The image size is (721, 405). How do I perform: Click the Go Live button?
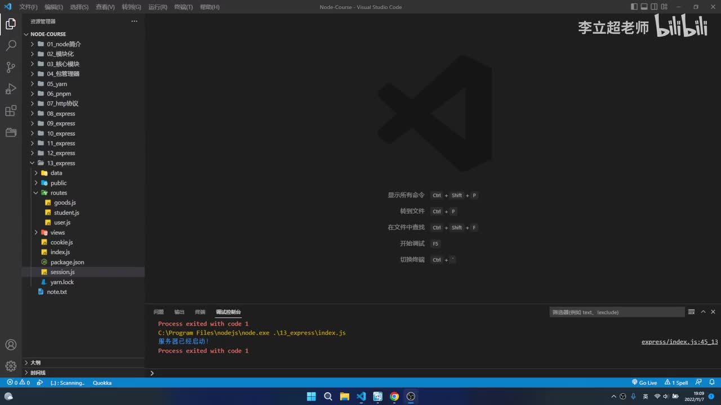pyautogui.click(x=644, y=382)
